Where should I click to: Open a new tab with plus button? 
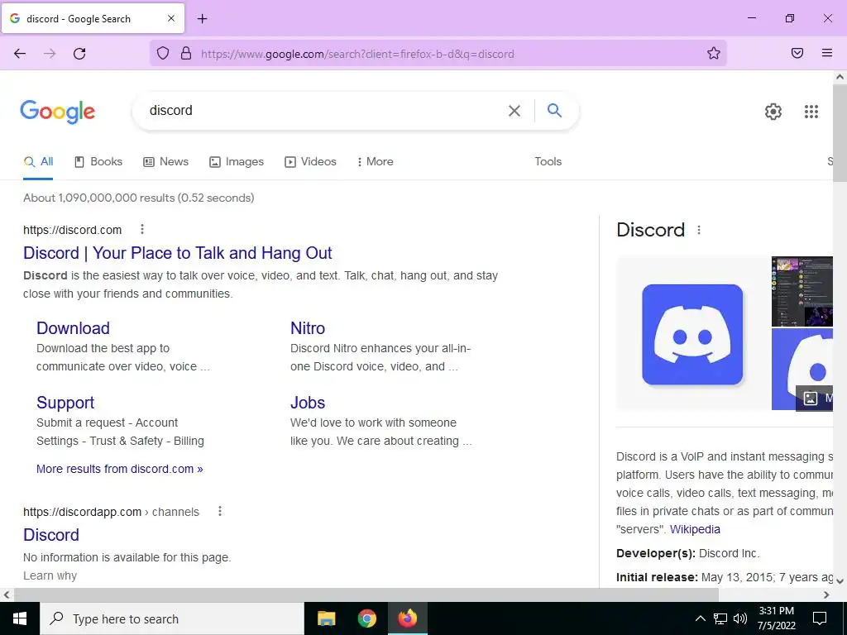[x=202, y=19]
